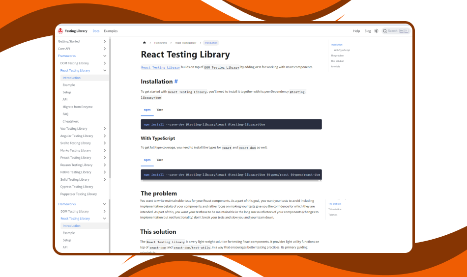
Task: Jump to With TypeScript in the table of contents
Action: (342, 50)
